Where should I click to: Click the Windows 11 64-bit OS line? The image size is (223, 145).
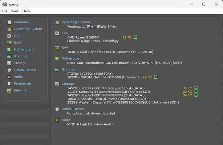point(92,26)
